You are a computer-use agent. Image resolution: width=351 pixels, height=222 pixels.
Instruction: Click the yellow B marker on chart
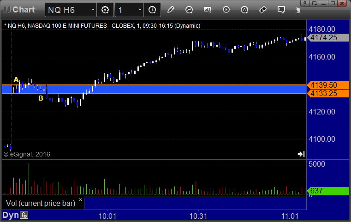coord(41,98)
